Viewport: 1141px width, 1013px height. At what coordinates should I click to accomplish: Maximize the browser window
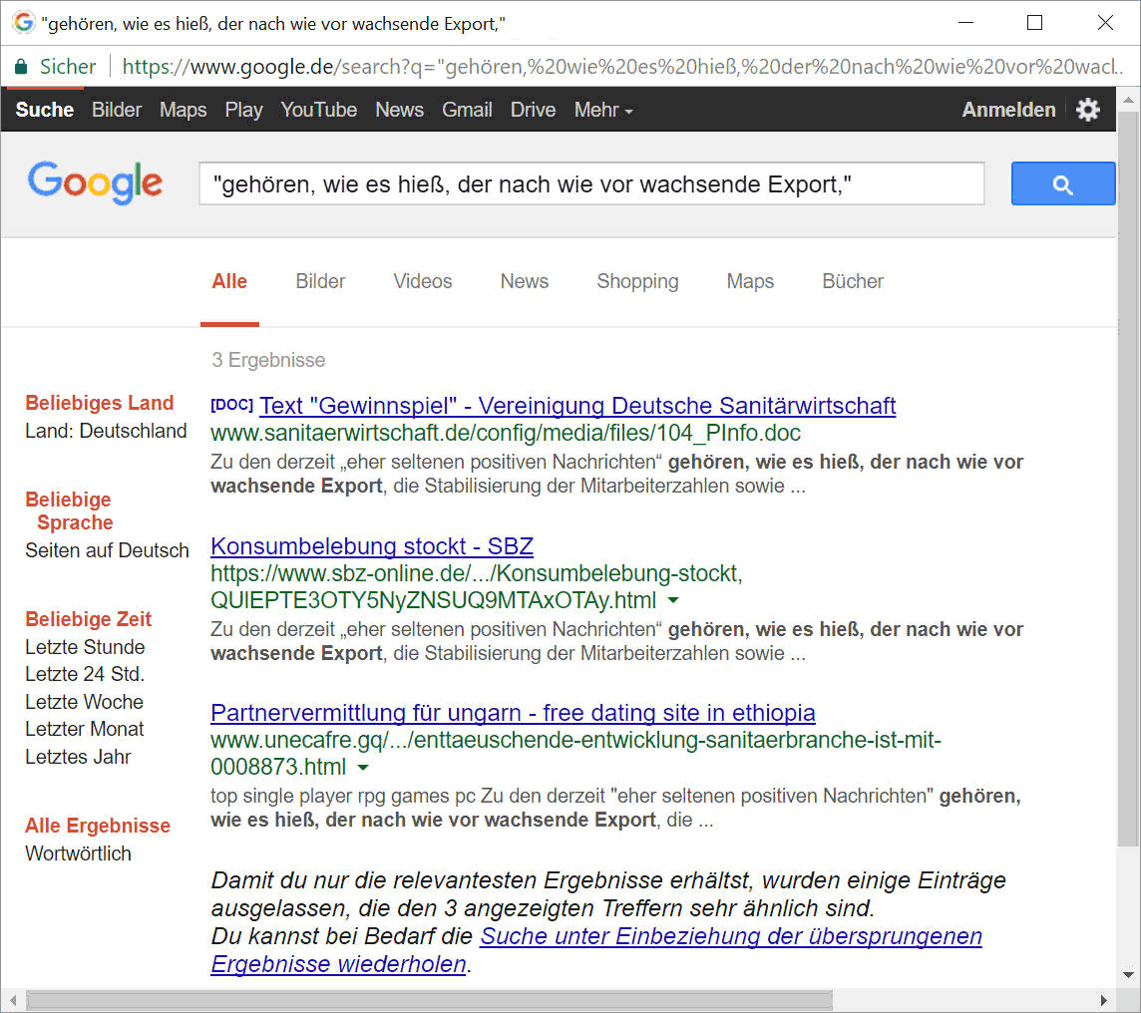(1034, 23)
